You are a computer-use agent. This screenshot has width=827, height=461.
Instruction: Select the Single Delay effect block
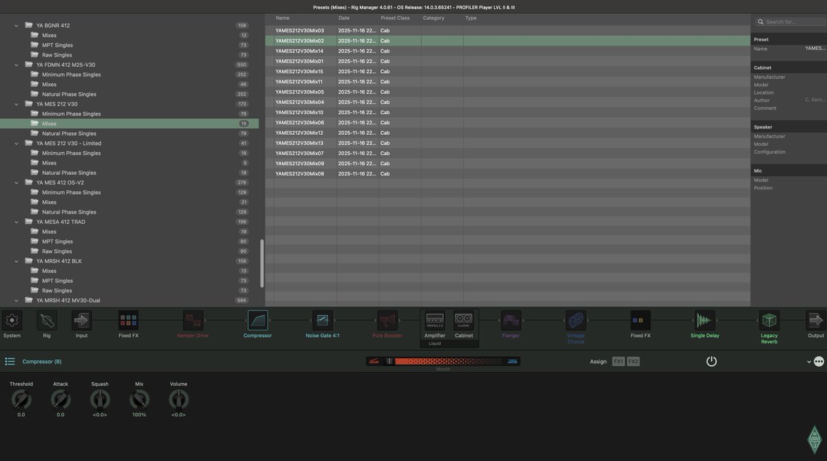704,320
